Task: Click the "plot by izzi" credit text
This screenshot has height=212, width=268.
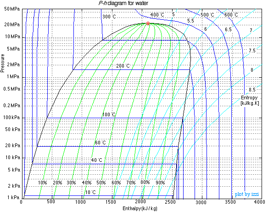Action: pos(246,194)
